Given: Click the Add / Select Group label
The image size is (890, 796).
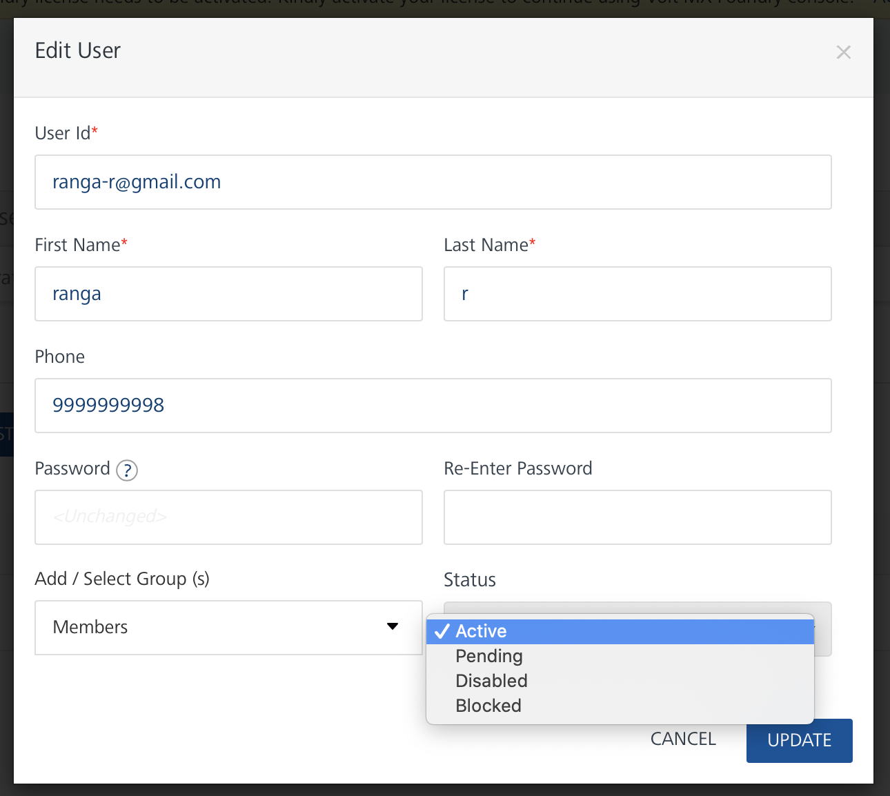Looking at the screenshot, I should [122, 579].
